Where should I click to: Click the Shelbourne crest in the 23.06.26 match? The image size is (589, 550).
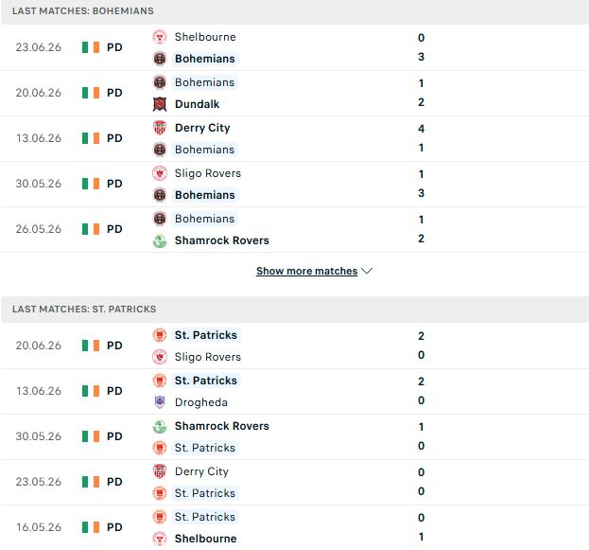click(160, 37)
